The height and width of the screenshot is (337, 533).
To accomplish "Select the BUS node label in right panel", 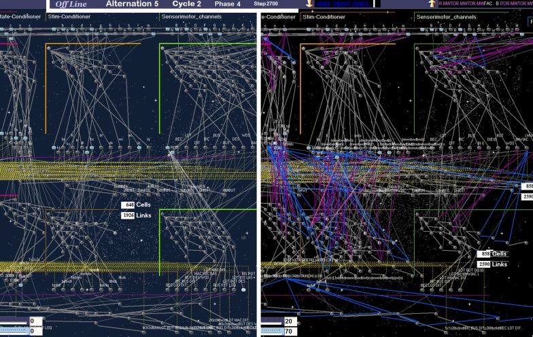I will click(x=471, y=135).
